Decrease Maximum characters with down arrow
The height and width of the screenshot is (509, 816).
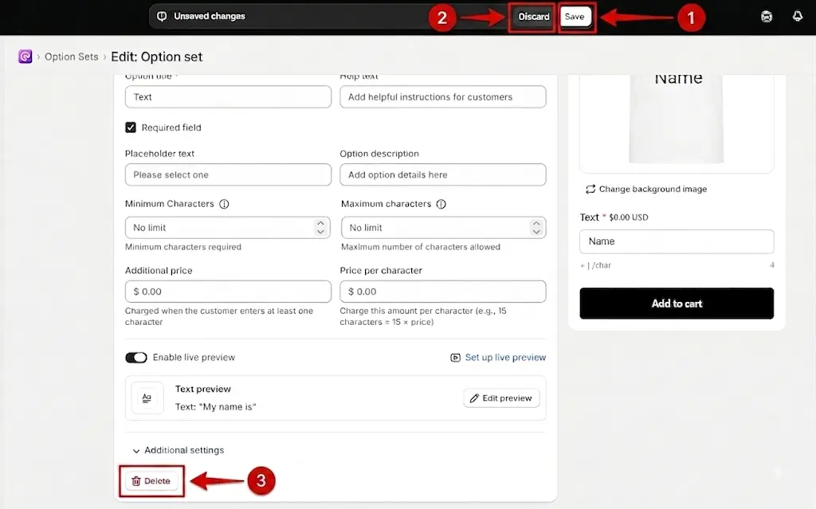(x=536, y=232)
